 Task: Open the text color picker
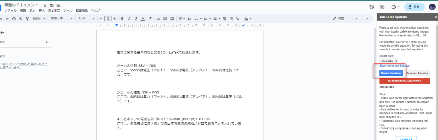pos(143,19)
